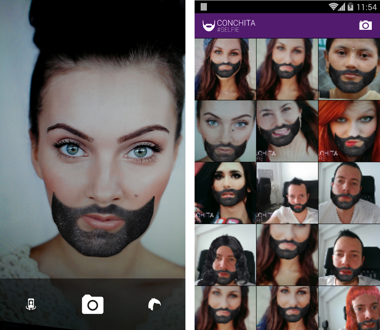Image resolution: width=380 pixels, height=330 pixels.
Task: Open the wig hairstyle selector icon
Action: (154, 304)
